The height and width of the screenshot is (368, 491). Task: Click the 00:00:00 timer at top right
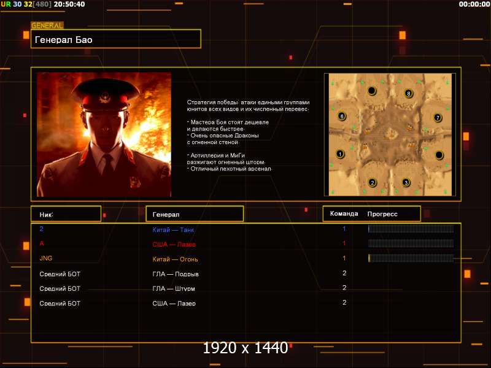[474, 4]
